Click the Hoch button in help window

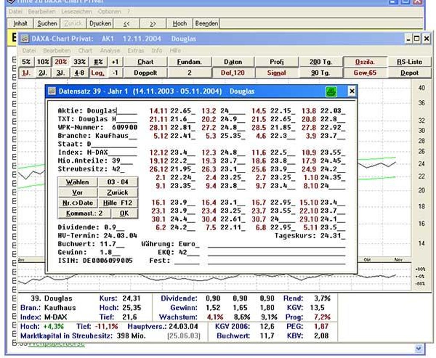point(180,23)
